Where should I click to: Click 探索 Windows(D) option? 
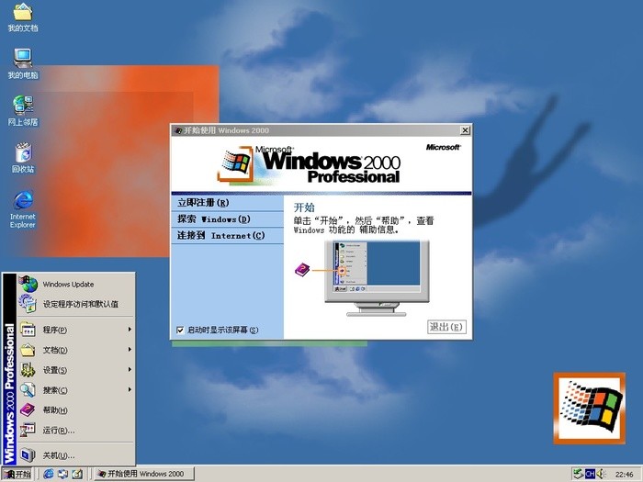[x=228, y=219]
